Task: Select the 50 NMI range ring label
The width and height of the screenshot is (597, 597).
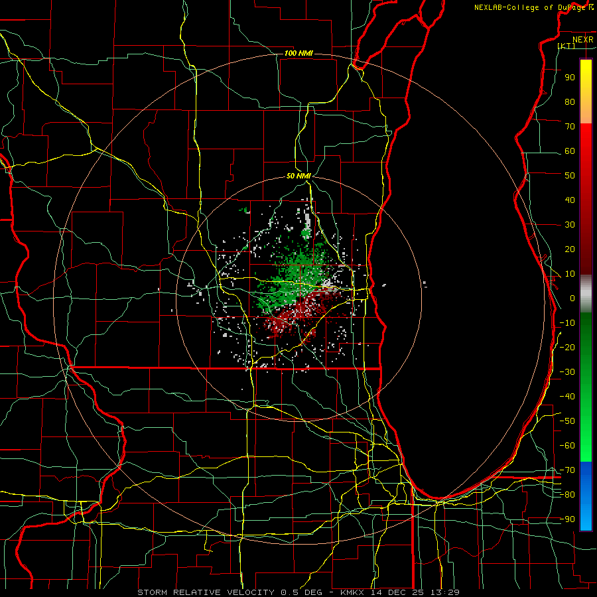Action: point(298,176)
